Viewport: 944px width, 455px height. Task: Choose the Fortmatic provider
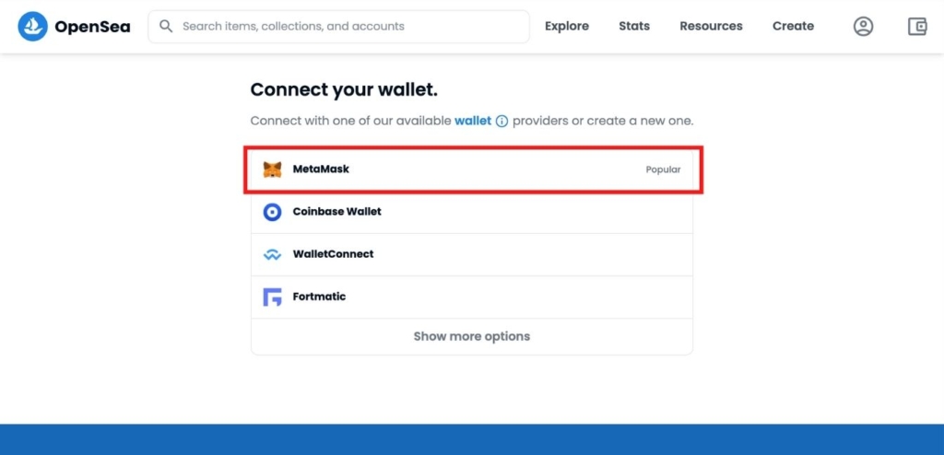[472, 297]
